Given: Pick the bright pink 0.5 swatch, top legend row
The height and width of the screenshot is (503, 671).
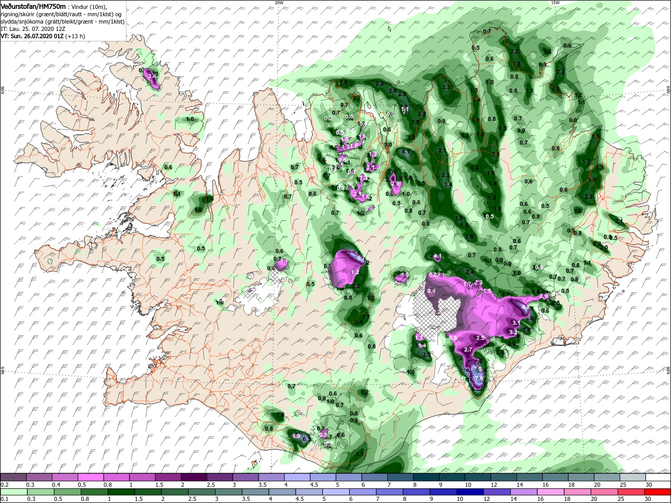Looking at the screenshot, I should pos(91,477).
